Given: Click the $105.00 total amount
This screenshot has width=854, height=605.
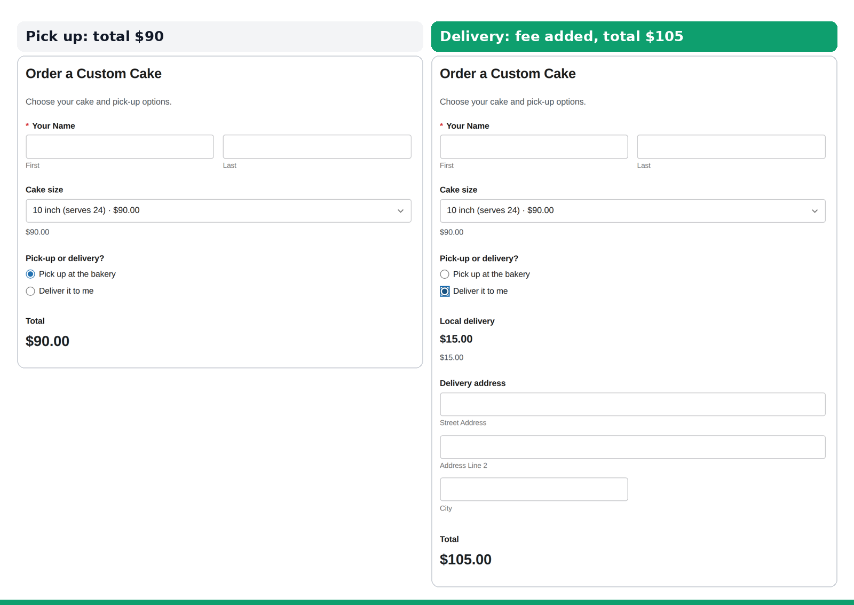Looking at the screenshot, I should [465, 560].
